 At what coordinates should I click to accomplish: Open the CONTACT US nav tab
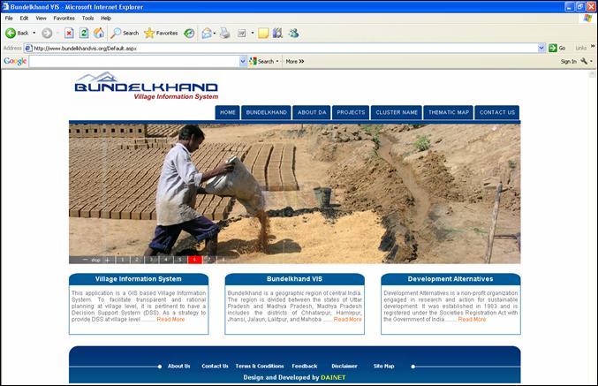(497, 112)
